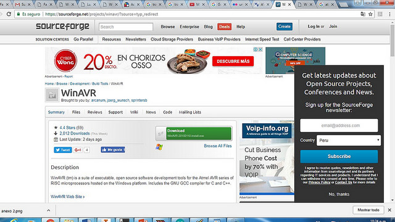
Task: Open Business VoIP Providers link
Action: [x=219, y=39]
